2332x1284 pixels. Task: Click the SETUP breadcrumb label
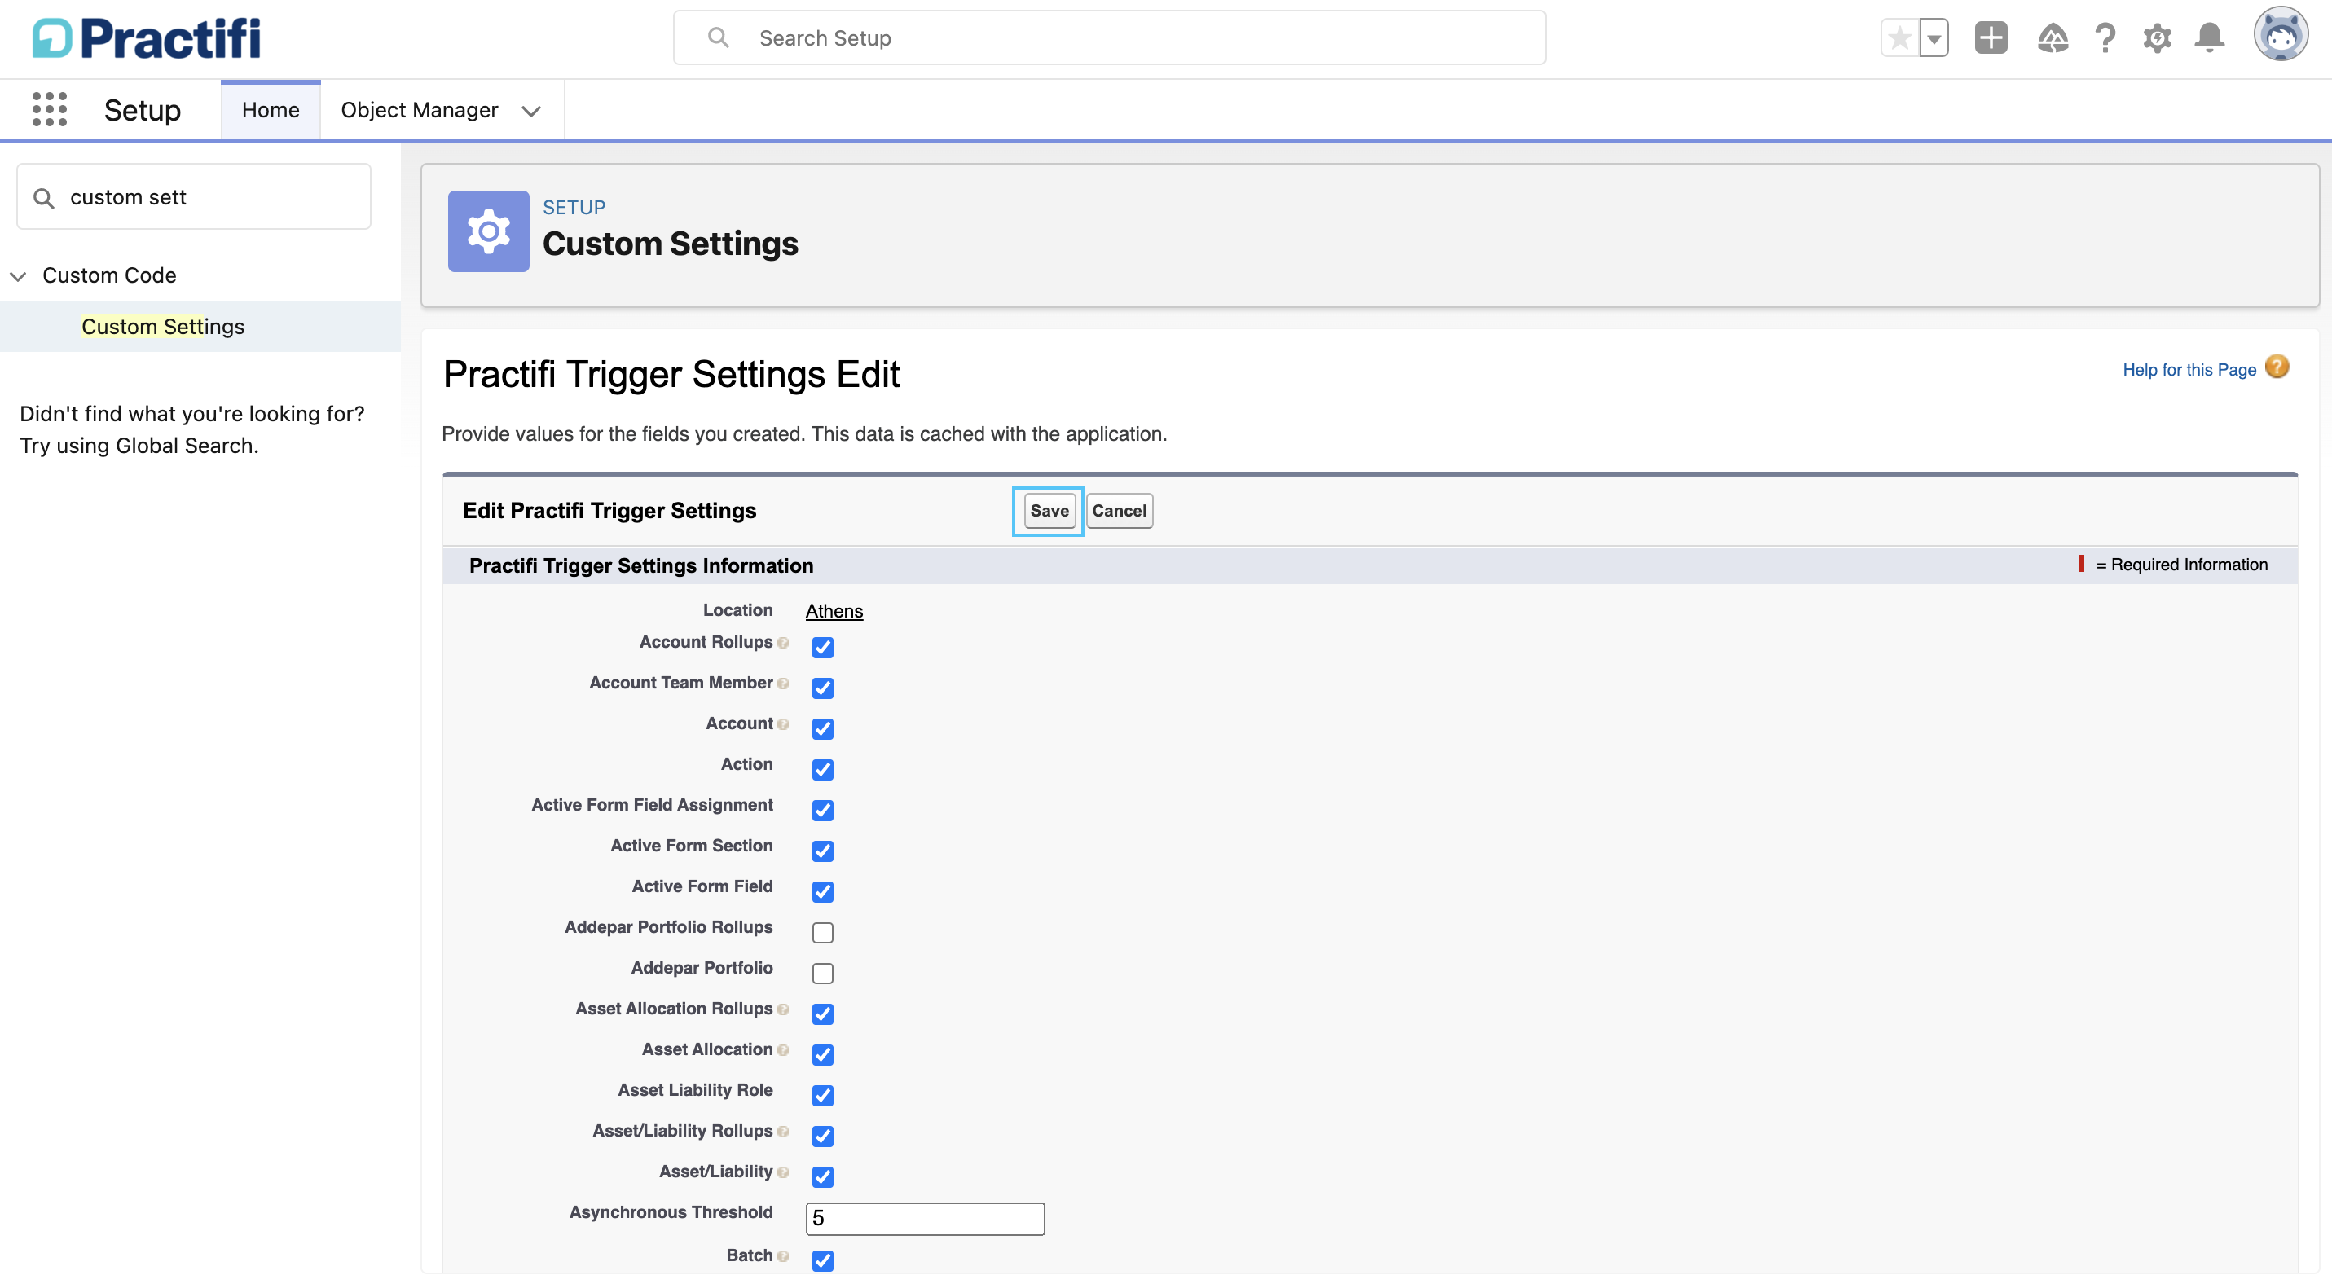pyautogui.click(x=574, y=208)
